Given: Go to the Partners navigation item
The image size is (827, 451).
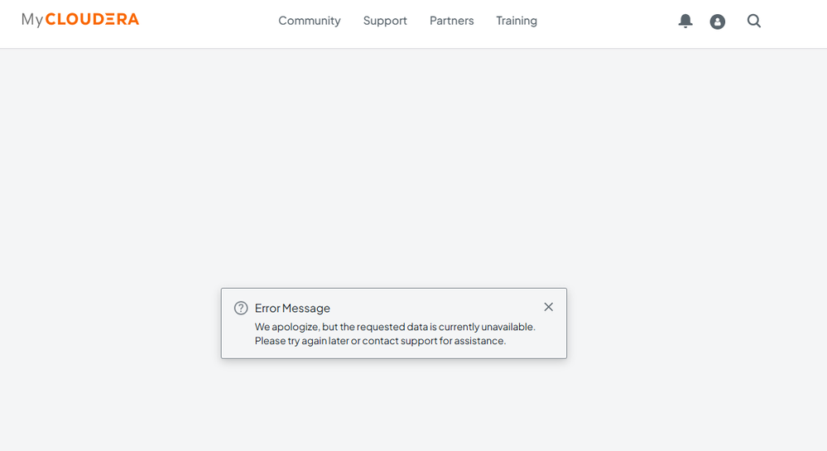Looking at the screenshot, I should (451, 21).
